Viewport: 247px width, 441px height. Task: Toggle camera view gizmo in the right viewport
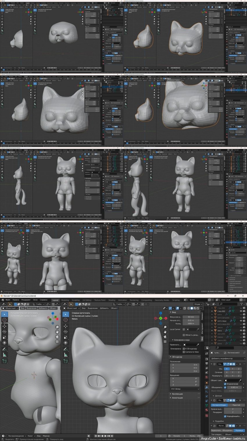[x=165, y=337]
